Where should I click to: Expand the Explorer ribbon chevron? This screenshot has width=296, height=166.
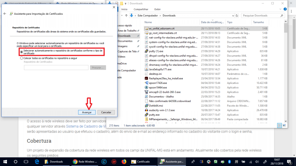(x=280, y=9)
